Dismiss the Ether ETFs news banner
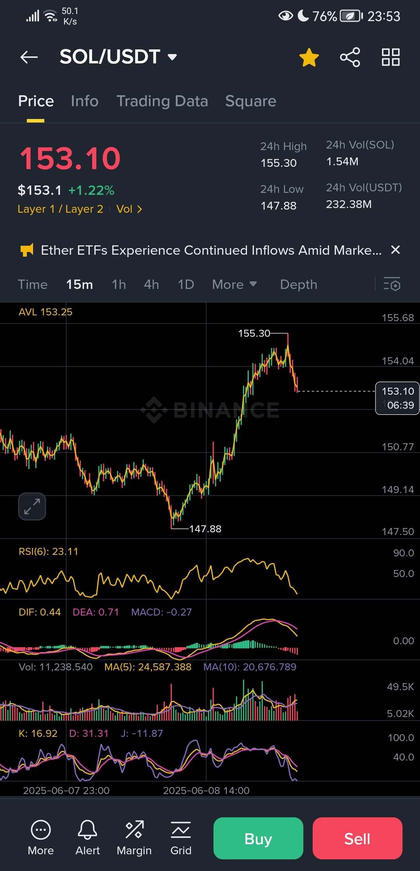420x871 pixels. [x=395, y=250]
